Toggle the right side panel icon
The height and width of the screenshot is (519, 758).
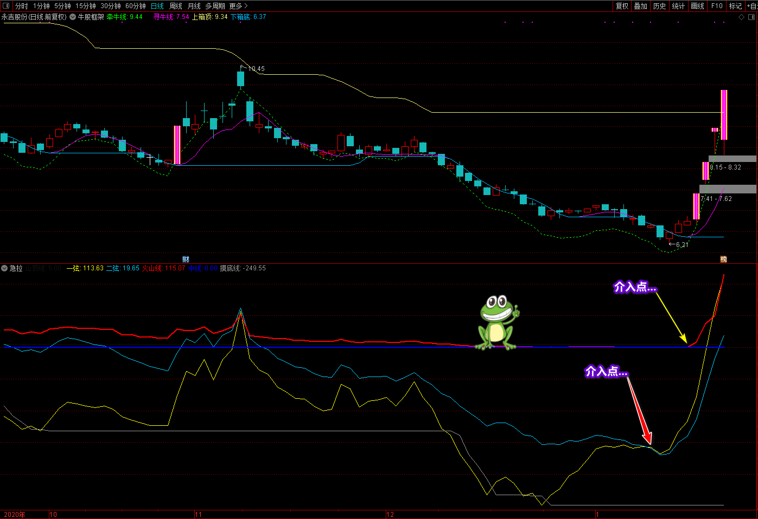coord(752,17)
